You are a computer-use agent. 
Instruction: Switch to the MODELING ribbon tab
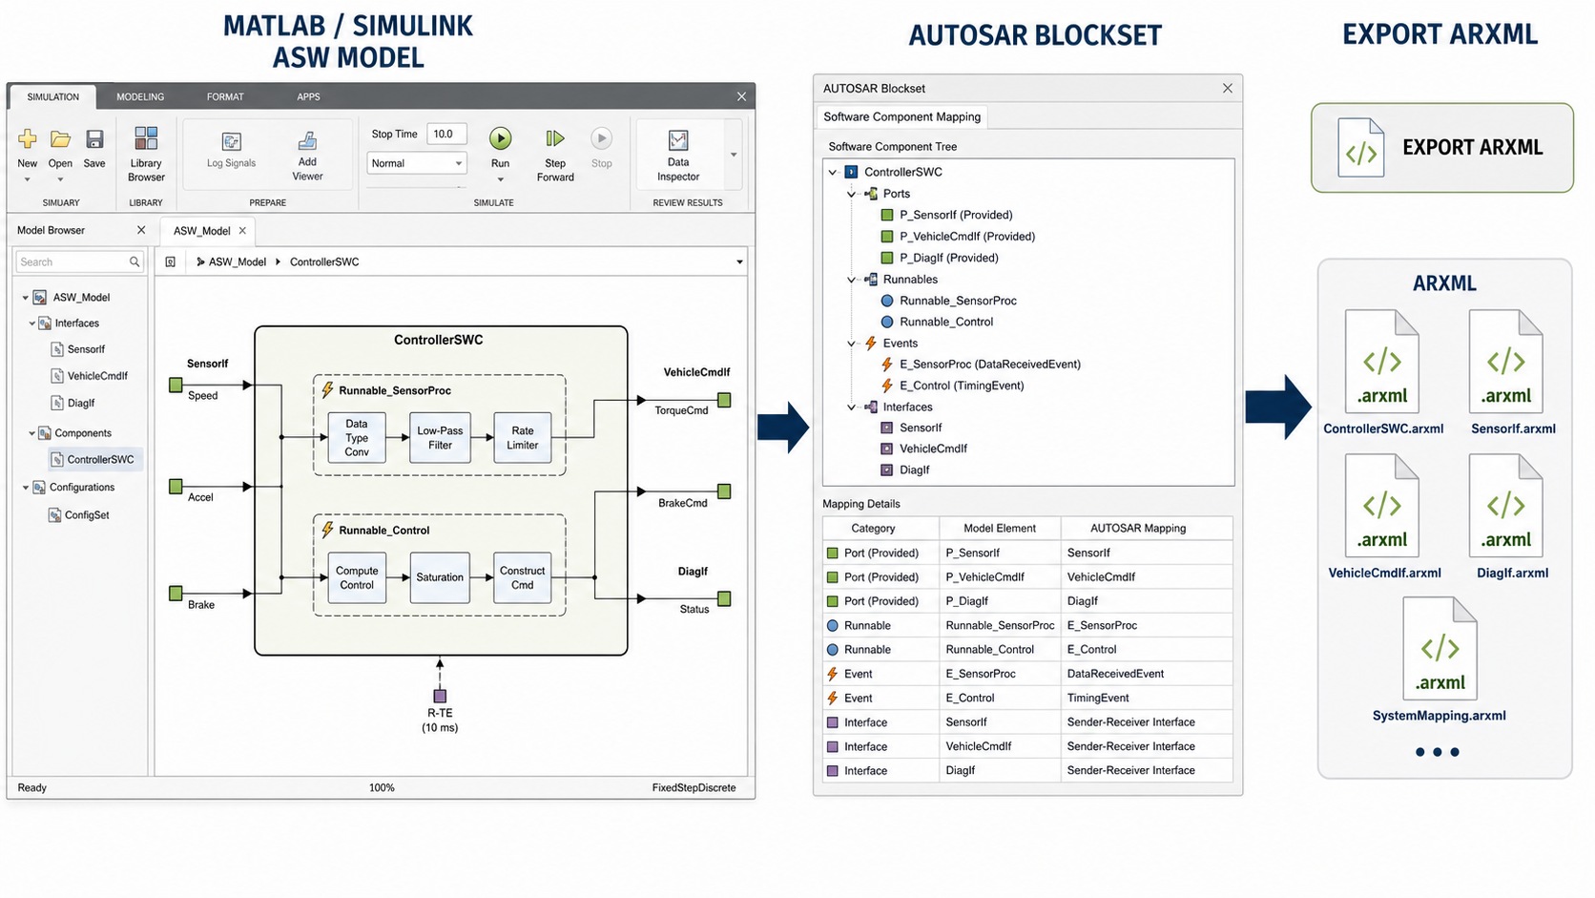[x=140, y=96]
